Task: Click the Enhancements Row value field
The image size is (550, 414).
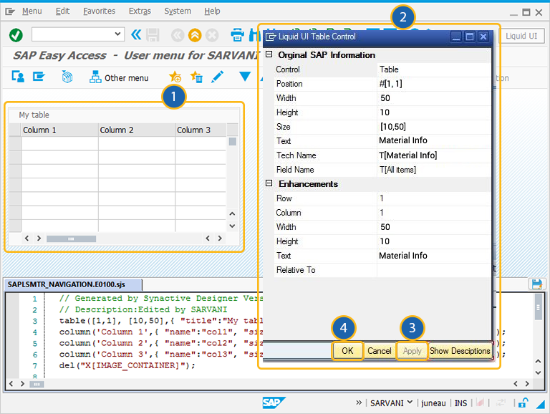Action: [434, 198]
